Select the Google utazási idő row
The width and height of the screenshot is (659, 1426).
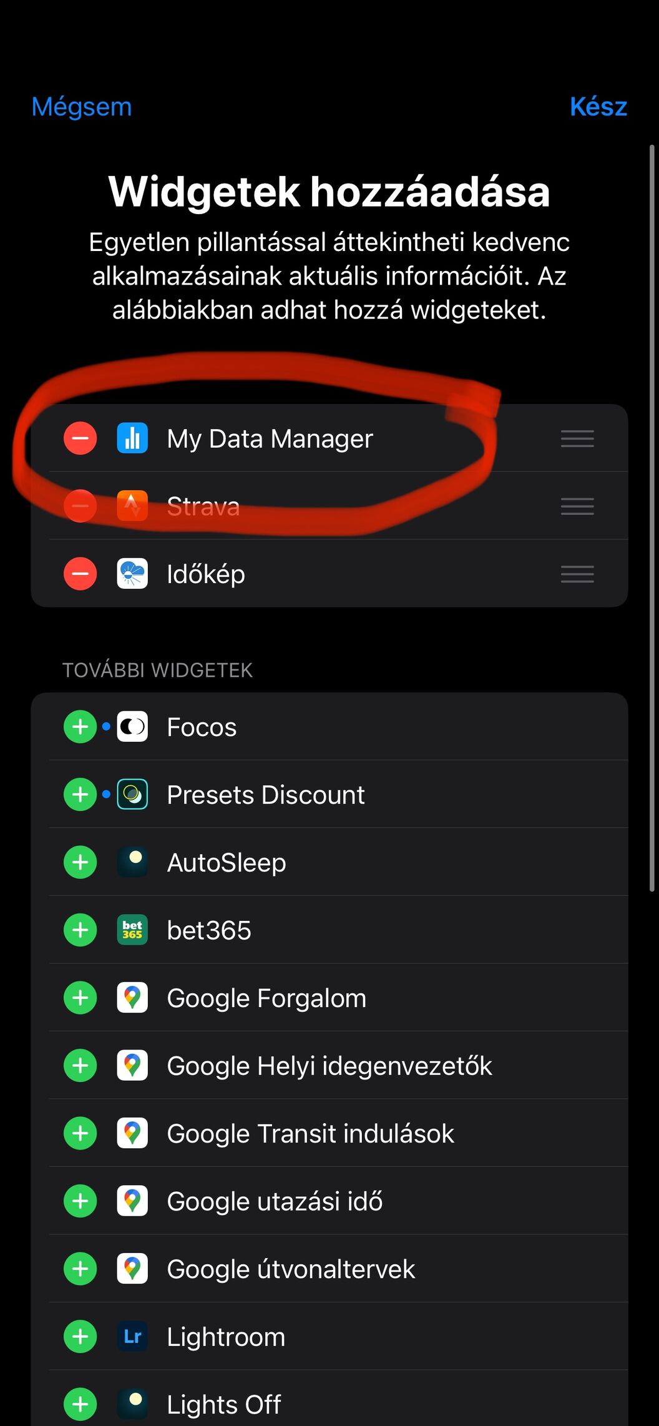click(275, 1201)
